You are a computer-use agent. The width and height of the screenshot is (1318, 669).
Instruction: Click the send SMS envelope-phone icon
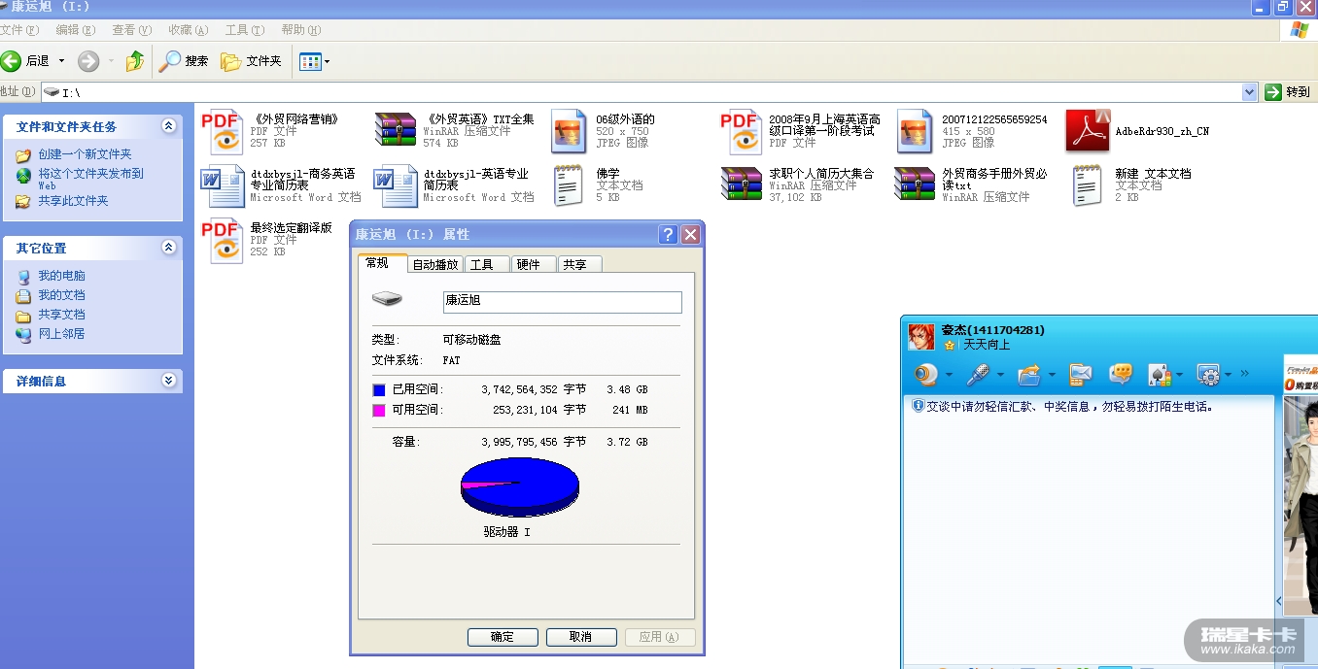[x=1081, y=374]
